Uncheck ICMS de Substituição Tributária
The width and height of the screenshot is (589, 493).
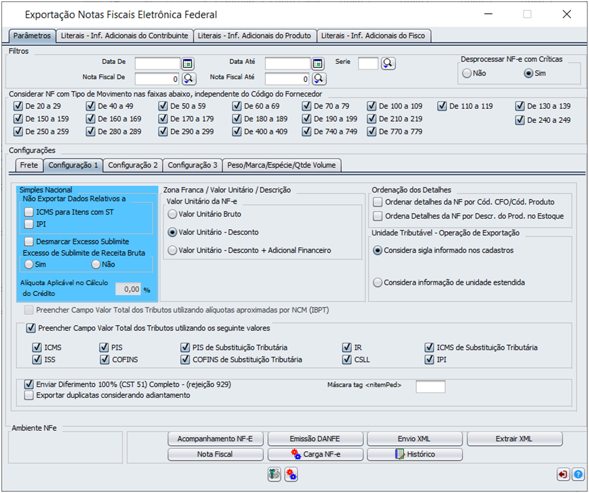tap(429, 348)
